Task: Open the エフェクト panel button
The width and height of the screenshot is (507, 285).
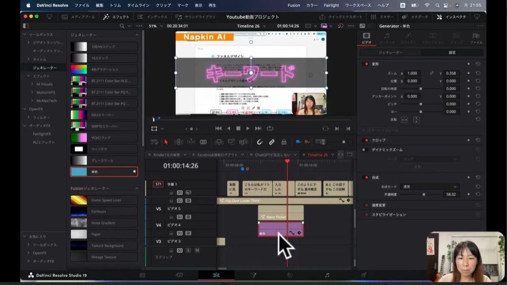Action: click(116, 17)
